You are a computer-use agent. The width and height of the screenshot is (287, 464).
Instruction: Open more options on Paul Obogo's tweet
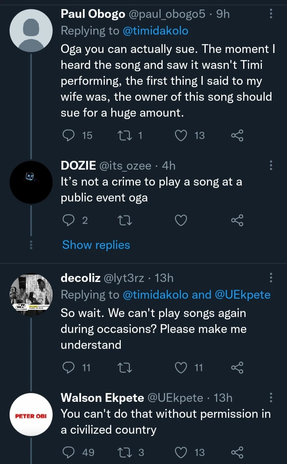[271, 14]
